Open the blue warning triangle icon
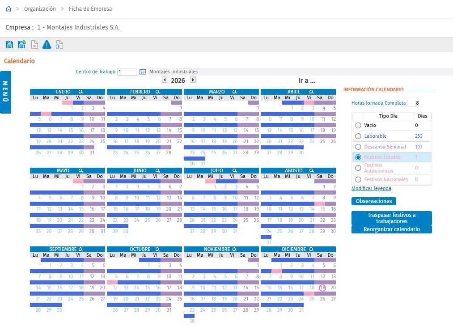453x326 pixels. pyautogui.click(x=47, y=45)
